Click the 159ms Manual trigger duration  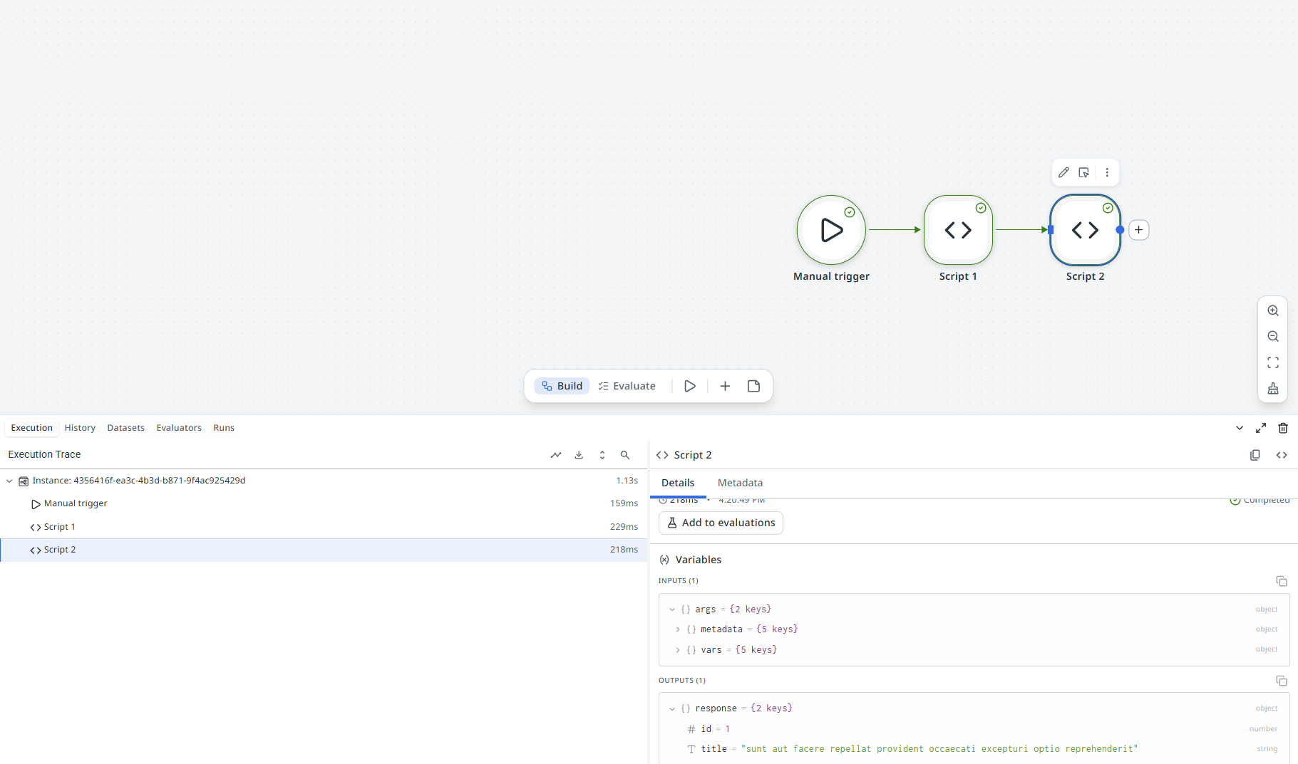pyautogui.click(x=624, y=503)
